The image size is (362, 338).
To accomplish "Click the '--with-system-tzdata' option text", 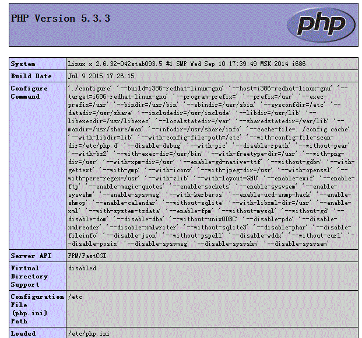I will (124, 211).
